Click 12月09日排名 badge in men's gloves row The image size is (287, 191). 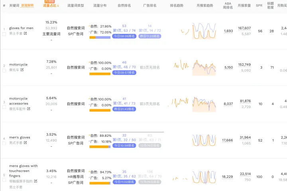150,146
